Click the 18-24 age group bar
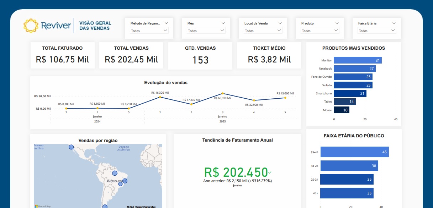433x208 pixels. [x=349, y=166]
